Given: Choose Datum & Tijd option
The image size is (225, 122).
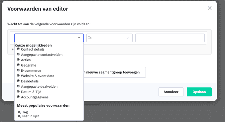Looking at the screenshot, I should click(31, 92).
